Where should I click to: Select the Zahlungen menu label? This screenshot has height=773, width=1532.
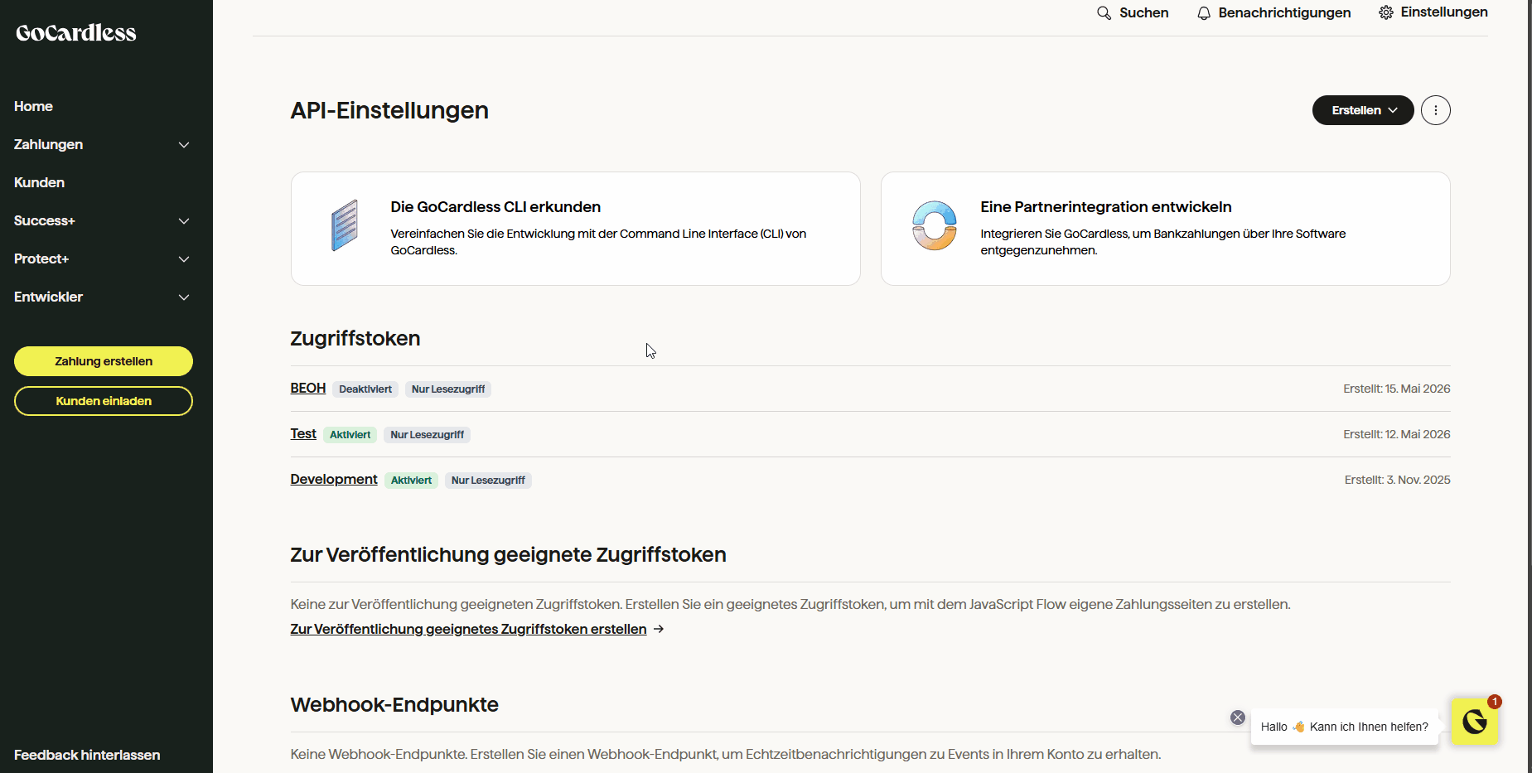[48, 144]
